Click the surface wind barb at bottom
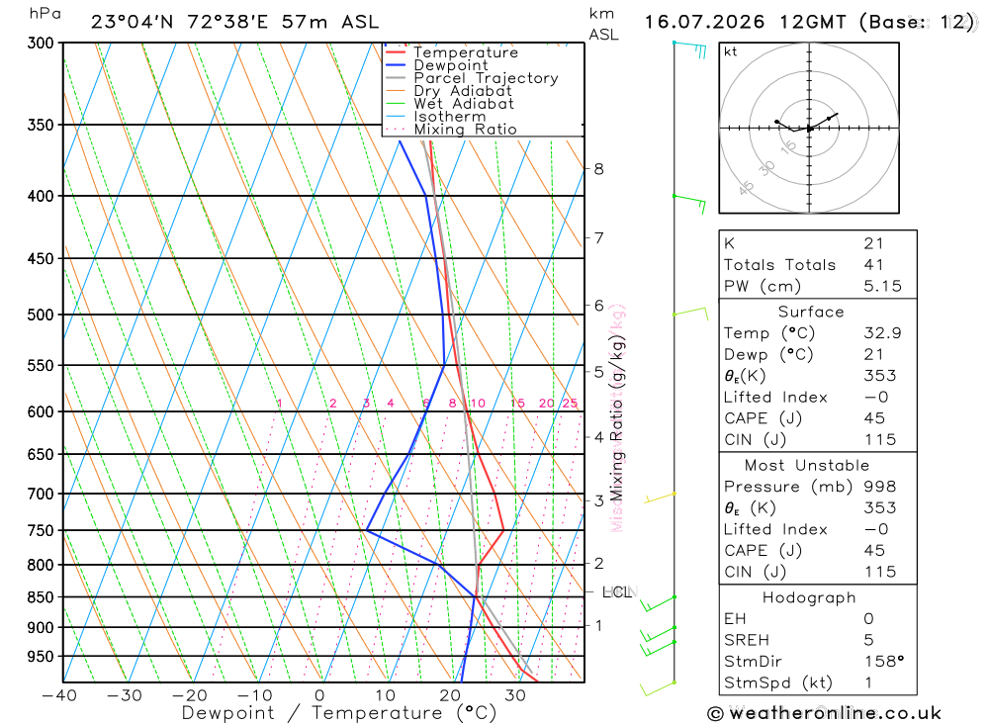This screenshot has width=989, height=725. pos(658,688)
